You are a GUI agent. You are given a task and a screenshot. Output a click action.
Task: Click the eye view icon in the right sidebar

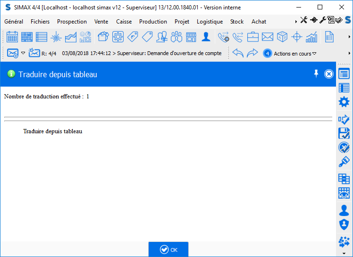344,193
